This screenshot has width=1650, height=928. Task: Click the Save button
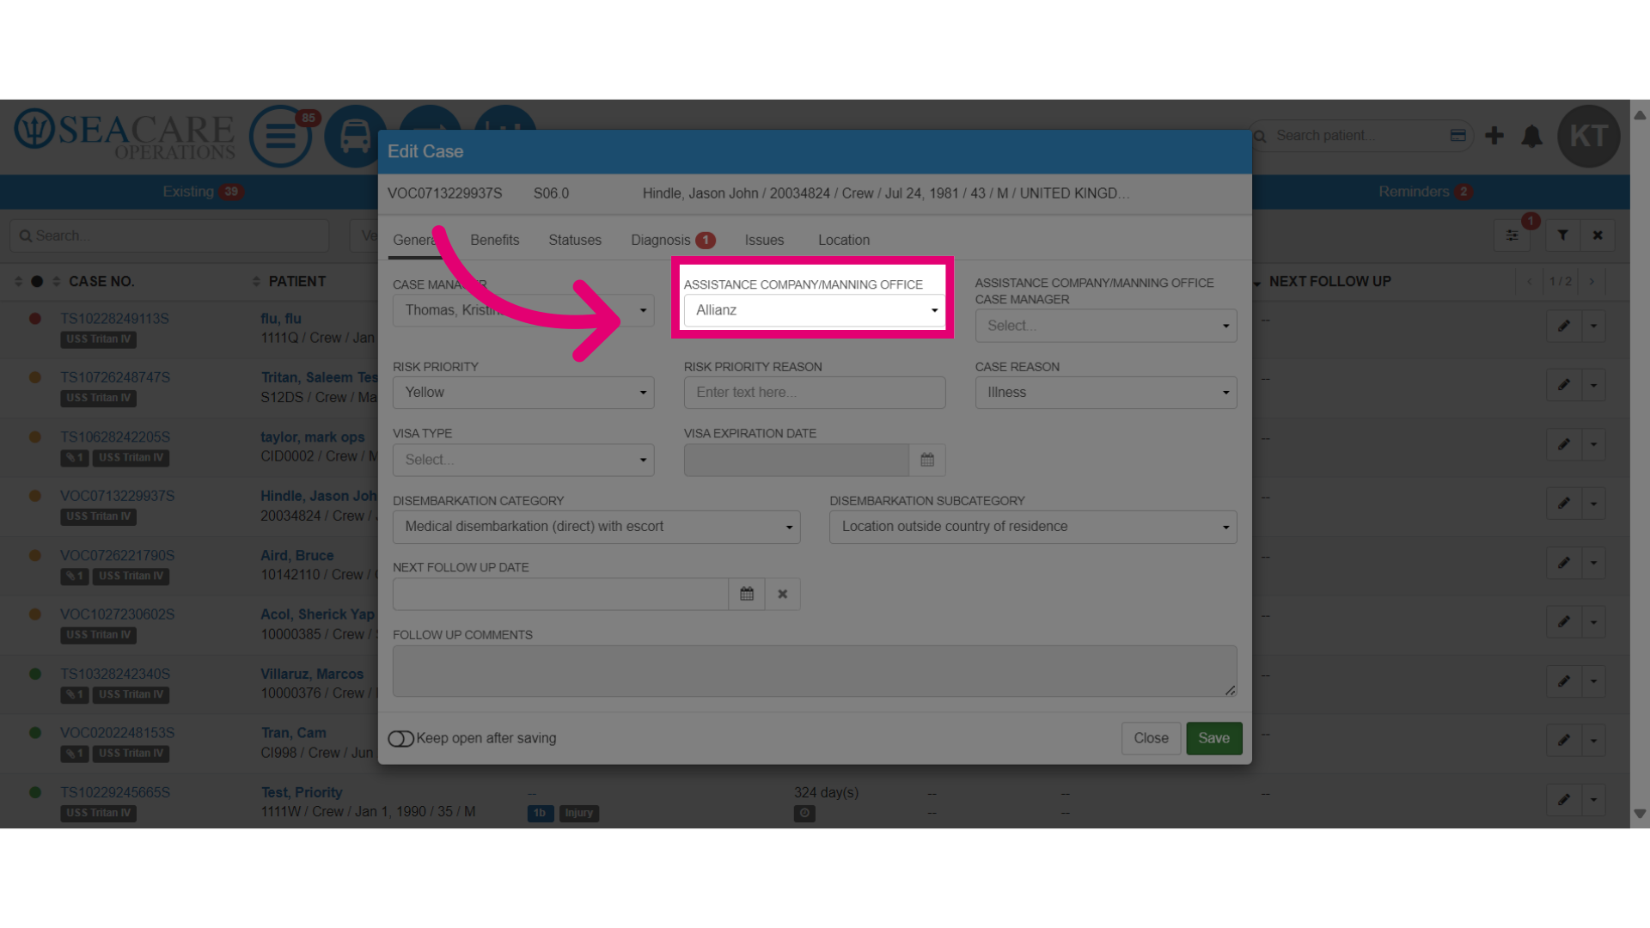pyautogui.click(x=1213, y=738)
